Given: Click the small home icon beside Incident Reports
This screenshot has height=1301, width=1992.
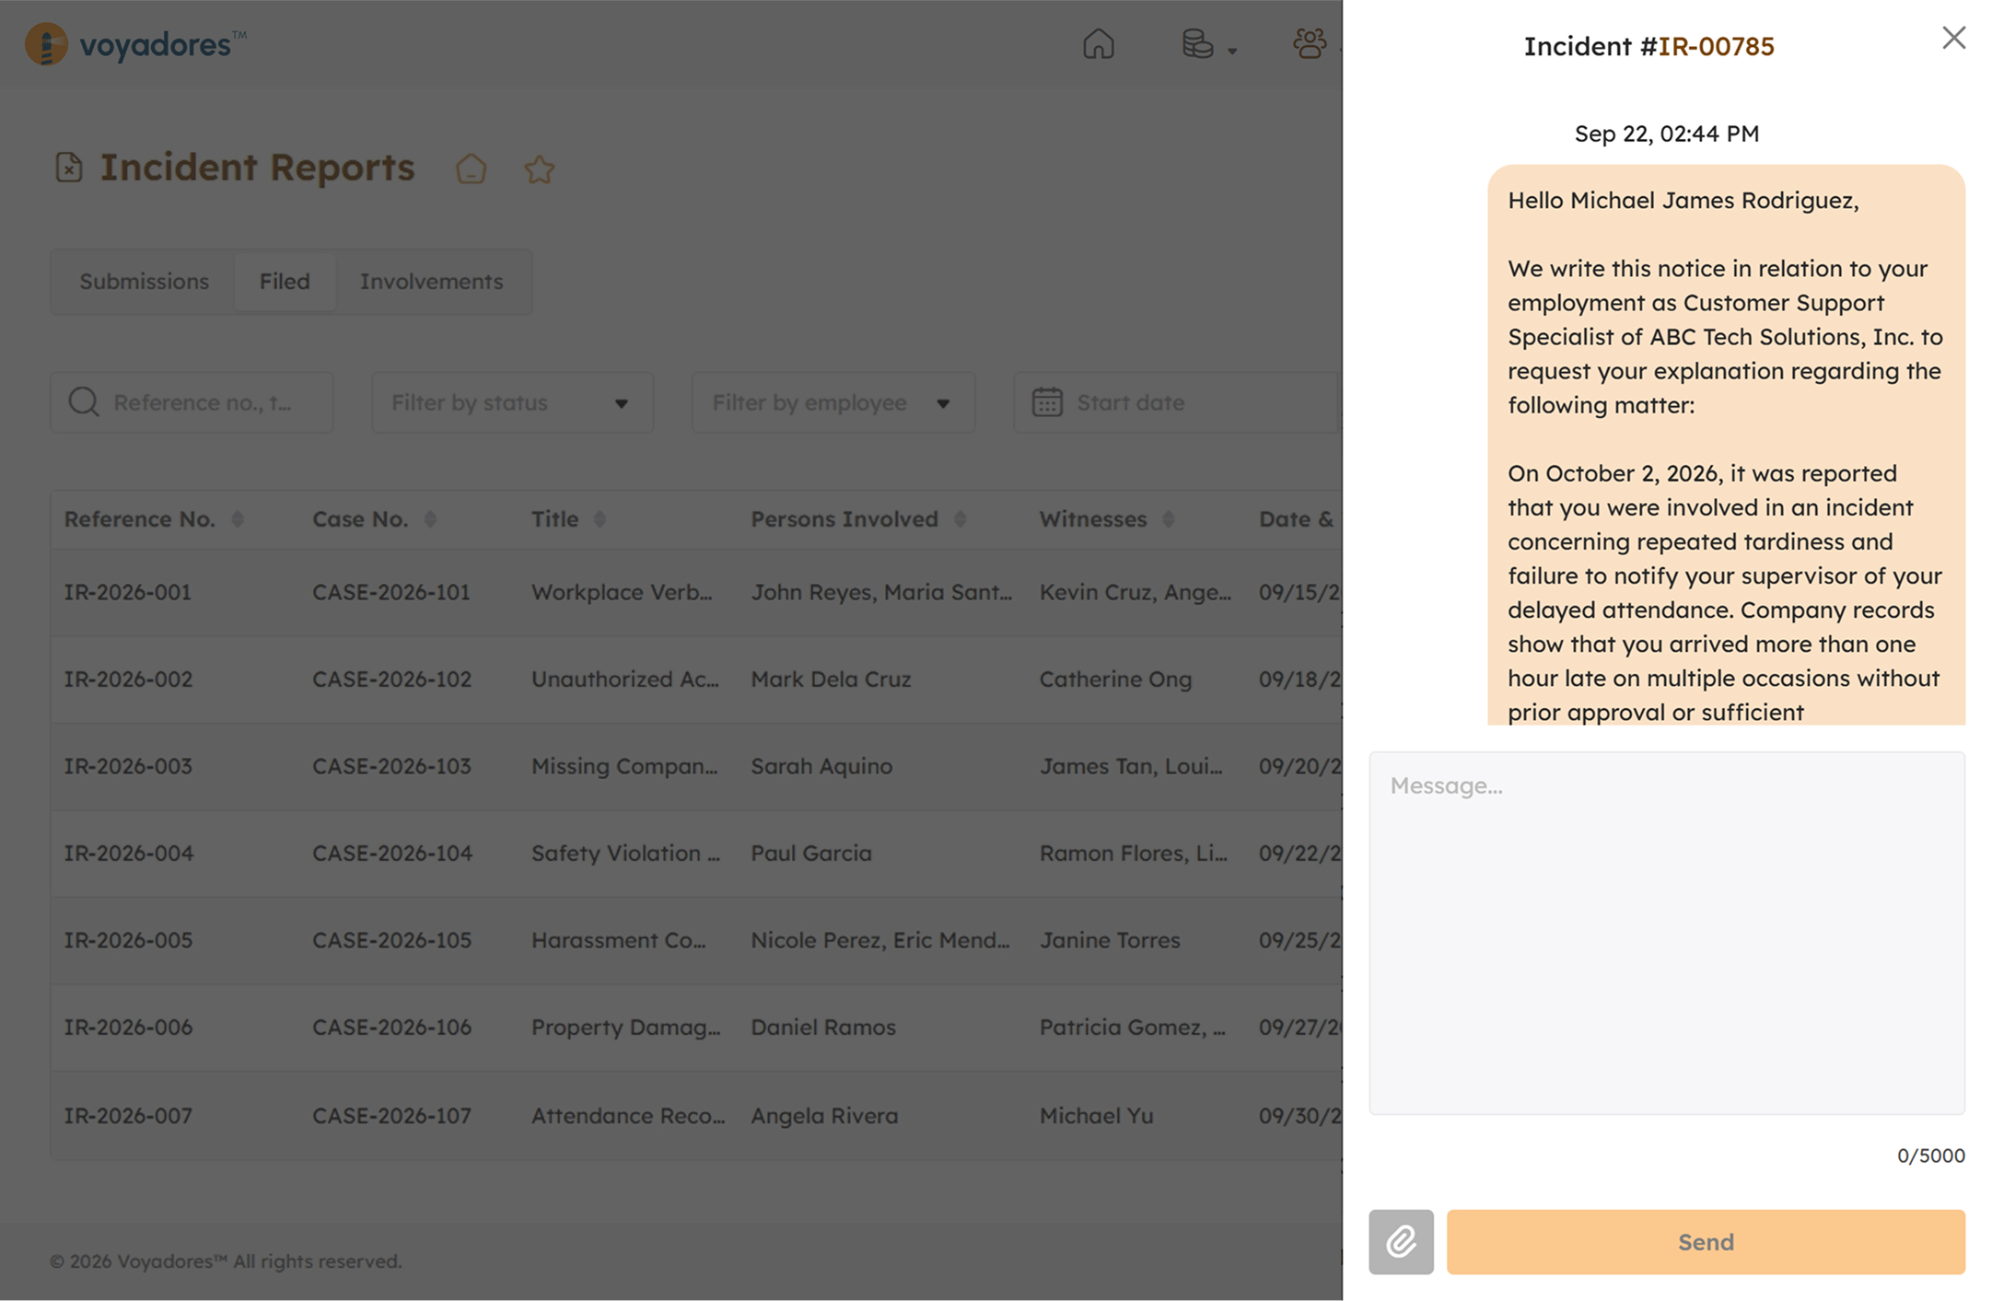Looking at the screenshot, I should tap(471, 168).
